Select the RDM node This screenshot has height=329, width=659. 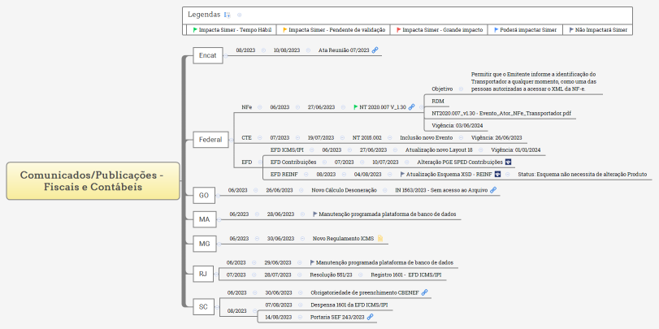click(x=438, y=102)
